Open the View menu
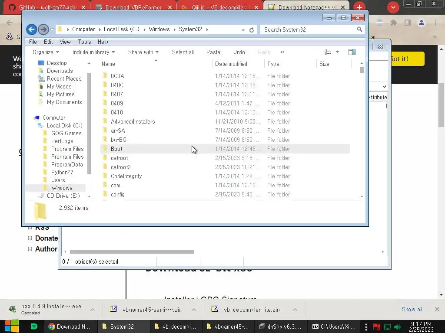The image size is (445, 333). [x=65, y=42]
